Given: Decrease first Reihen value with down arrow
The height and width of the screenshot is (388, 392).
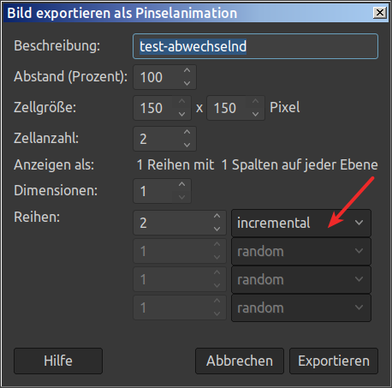Looking at the screenshot, I should [x=217, y=229].
